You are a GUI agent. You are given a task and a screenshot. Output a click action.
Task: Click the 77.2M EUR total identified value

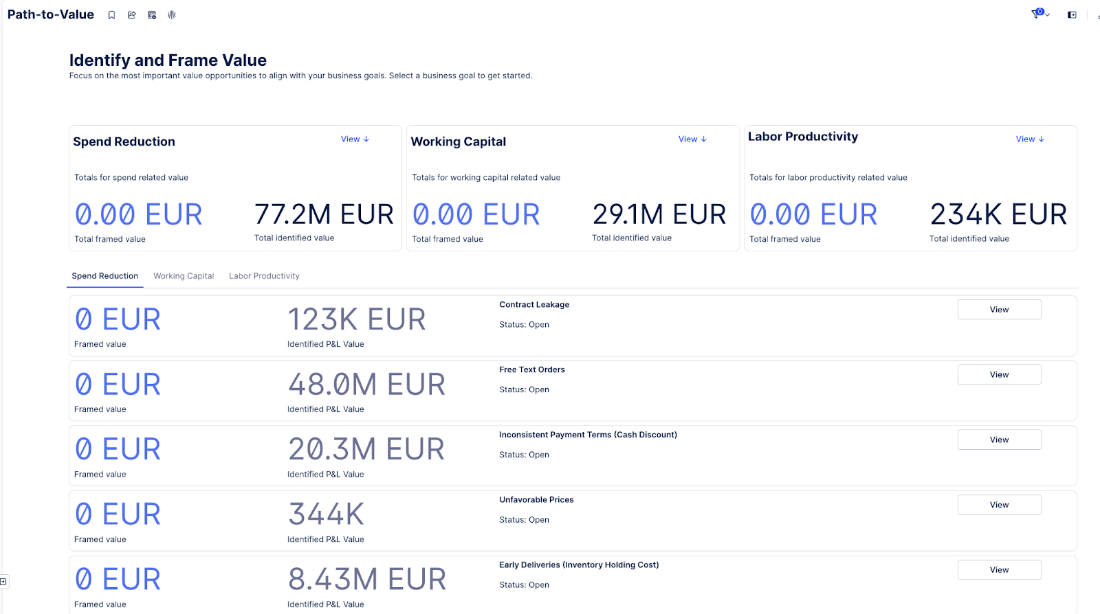point(324,215)
